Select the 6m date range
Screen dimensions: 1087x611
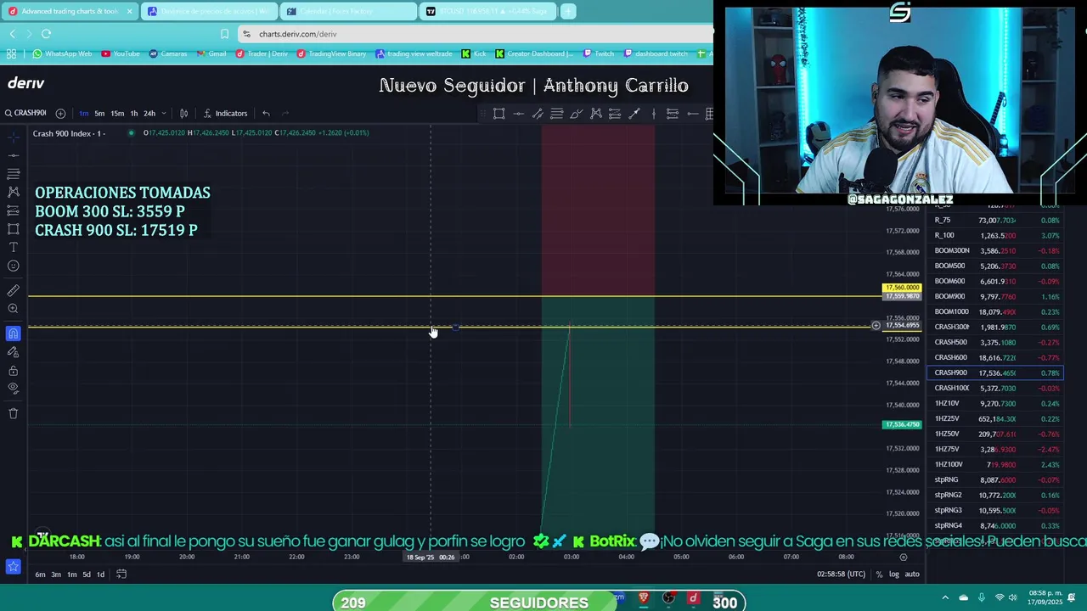click(x=40, y=575)
